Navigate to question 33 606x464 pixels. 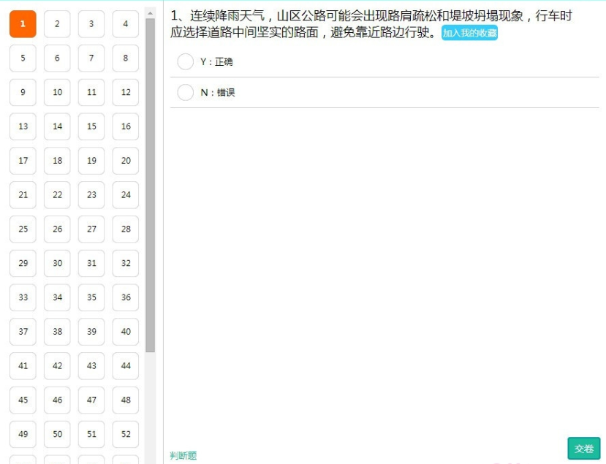pos(22,297)
